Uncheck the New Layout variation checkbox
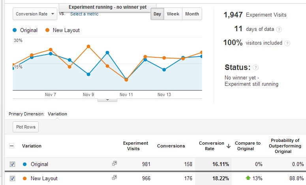The width and height of the screenshot is (306, 185). tap(12, 178)
